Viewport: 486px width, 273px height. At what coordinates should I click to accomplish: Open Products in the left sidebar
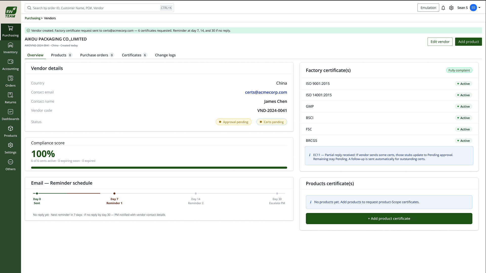click(10, 132)
